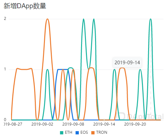
Task: Click the 2019-08-27 x-axis date label
Action: pos(13,124)
